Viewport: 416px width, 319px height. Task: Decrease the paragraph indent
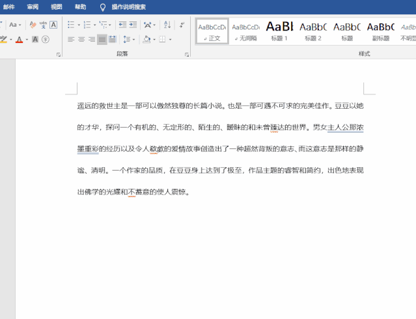(121, 25)
